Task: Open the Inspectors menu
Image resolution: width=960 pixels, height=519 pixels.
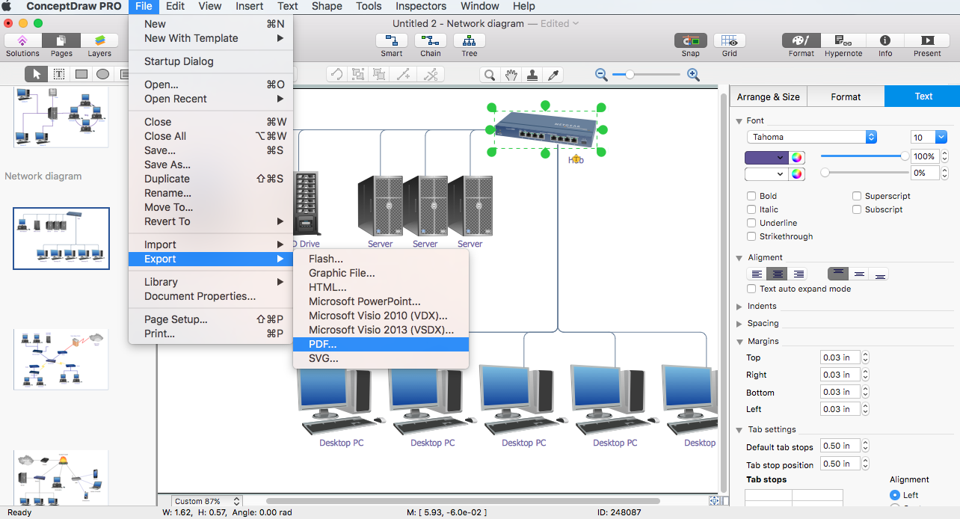Action: (421, 6)
